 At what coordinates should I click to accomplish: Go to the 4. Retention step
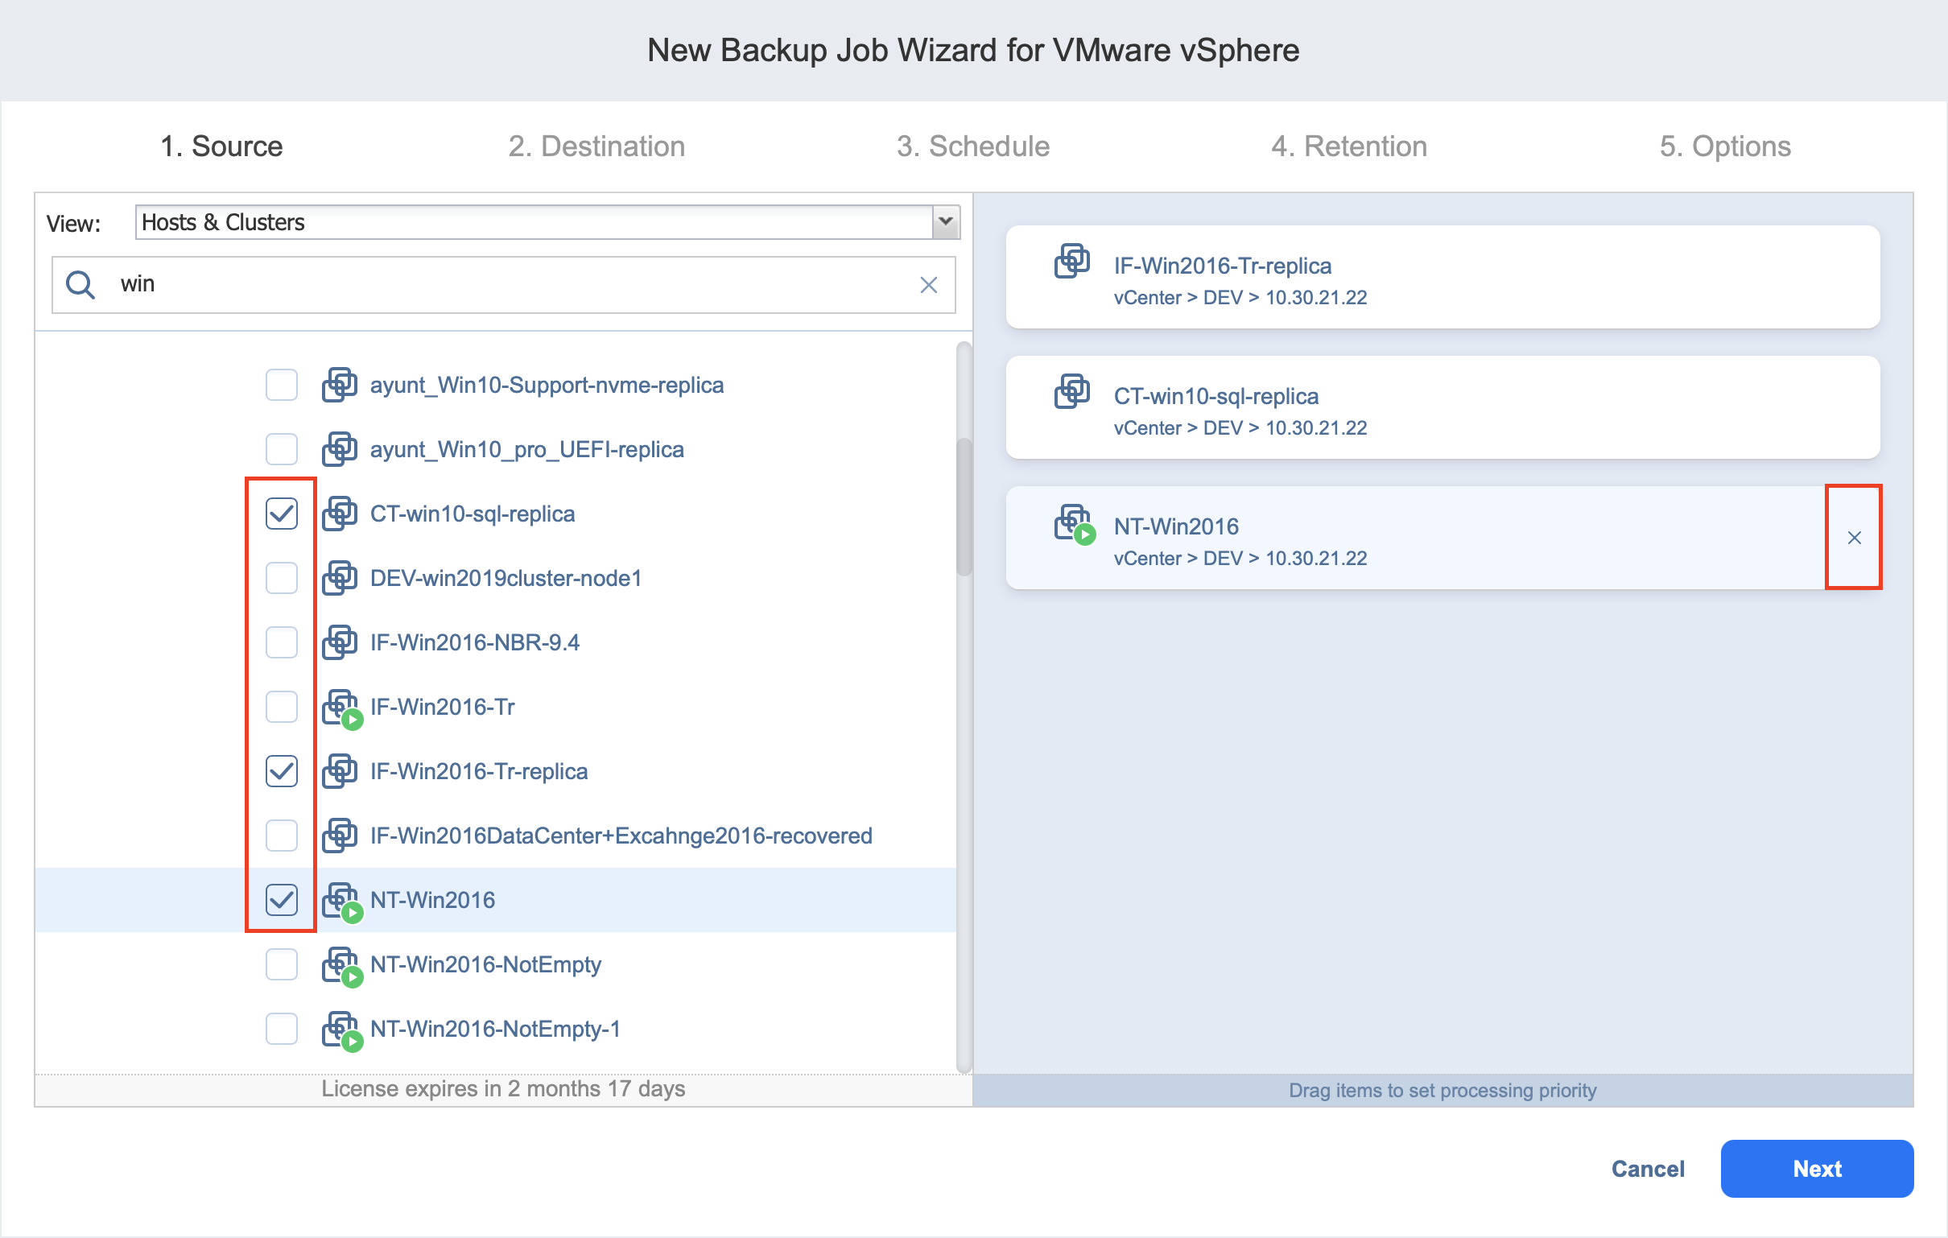point(1349,146)
